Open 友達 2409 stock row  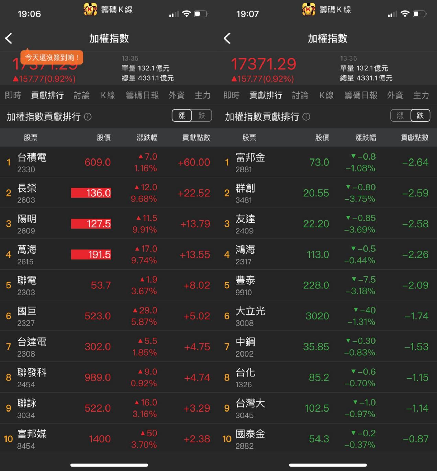tap(328, 223)
